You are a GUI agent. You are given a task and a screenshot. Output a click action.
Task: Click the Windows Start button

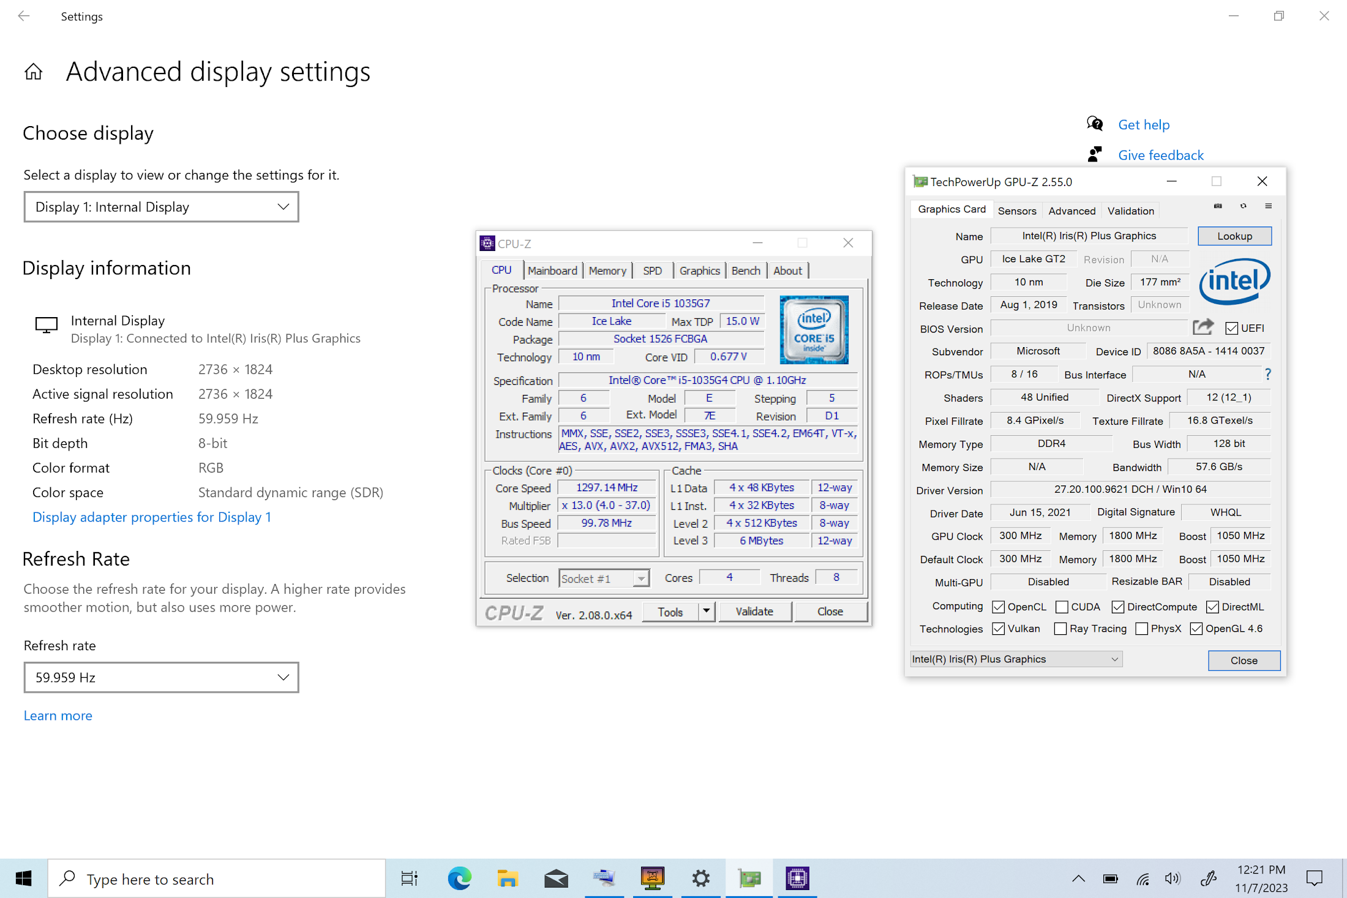(23, 878)
